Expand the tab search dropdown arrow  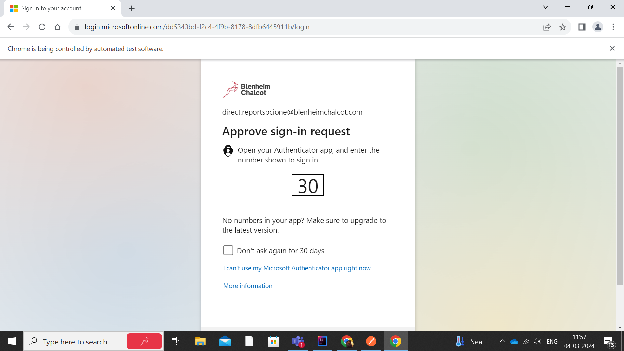546,7
